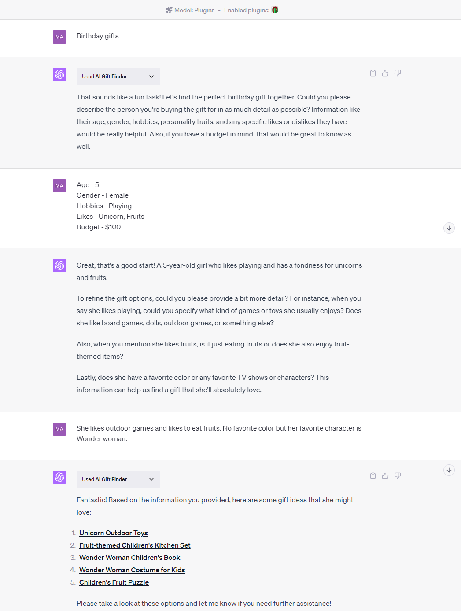The width and height of the screenshot is (461, 611).
Task: Click the MA avatar beside 'Birthday gifts'
Action: pyautogui.click(x=59, y=37)
